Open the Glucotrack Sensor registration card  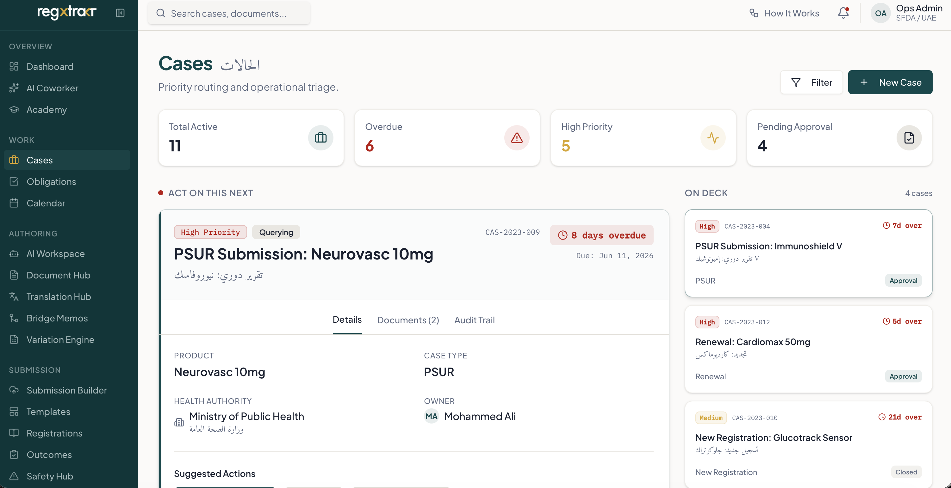(809, 444)
